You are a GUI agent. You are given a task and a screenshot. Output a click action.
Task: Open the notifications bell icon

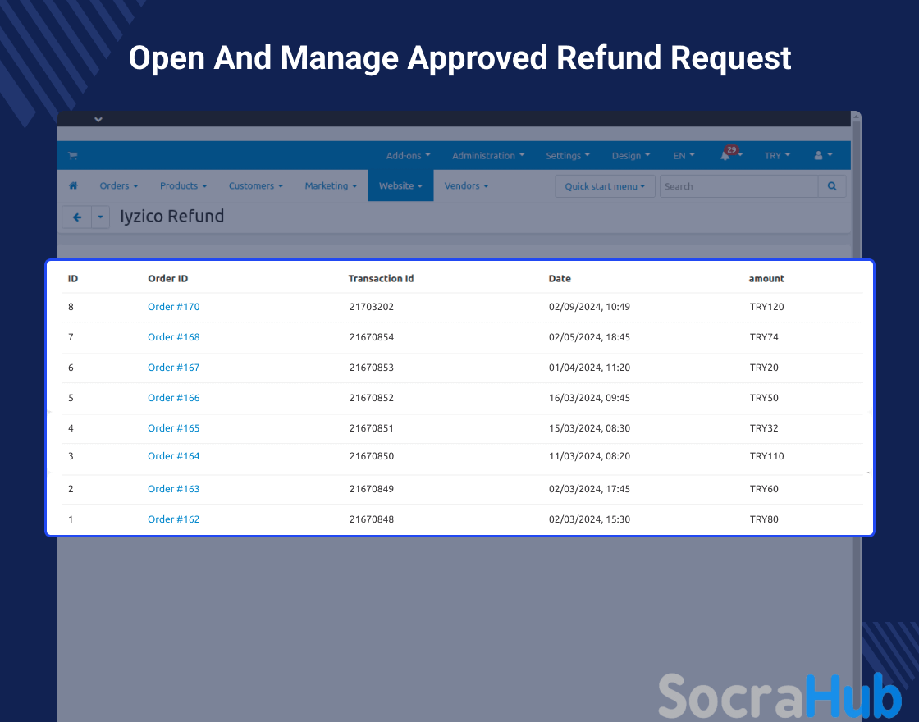pyautogui.click(x=725, y=155)
